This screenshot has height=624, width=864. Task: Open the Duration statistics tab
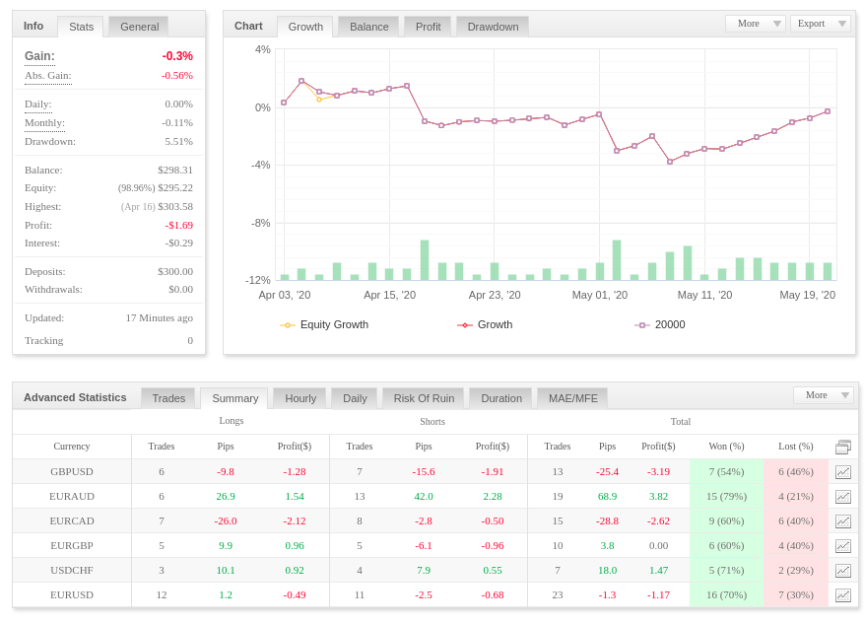coord(500,398)
